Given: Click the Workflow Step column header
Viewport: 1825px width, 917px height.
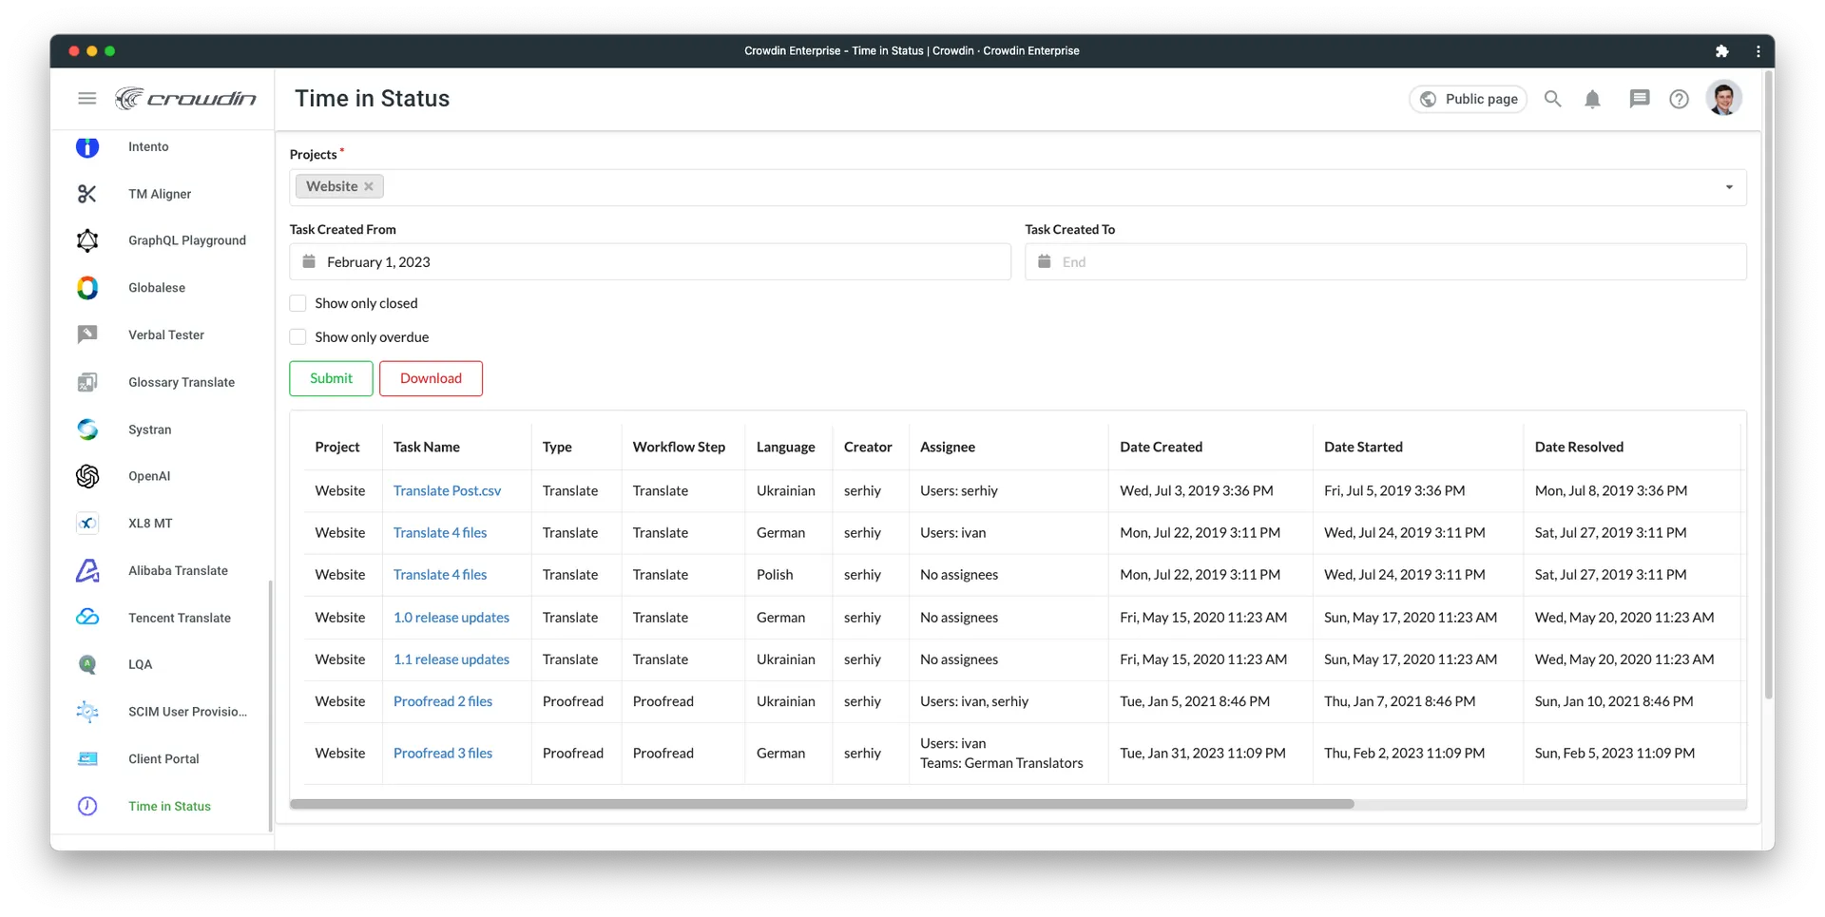Looking at the screenshot, I should pyautogui.click(x=679, y=447).
